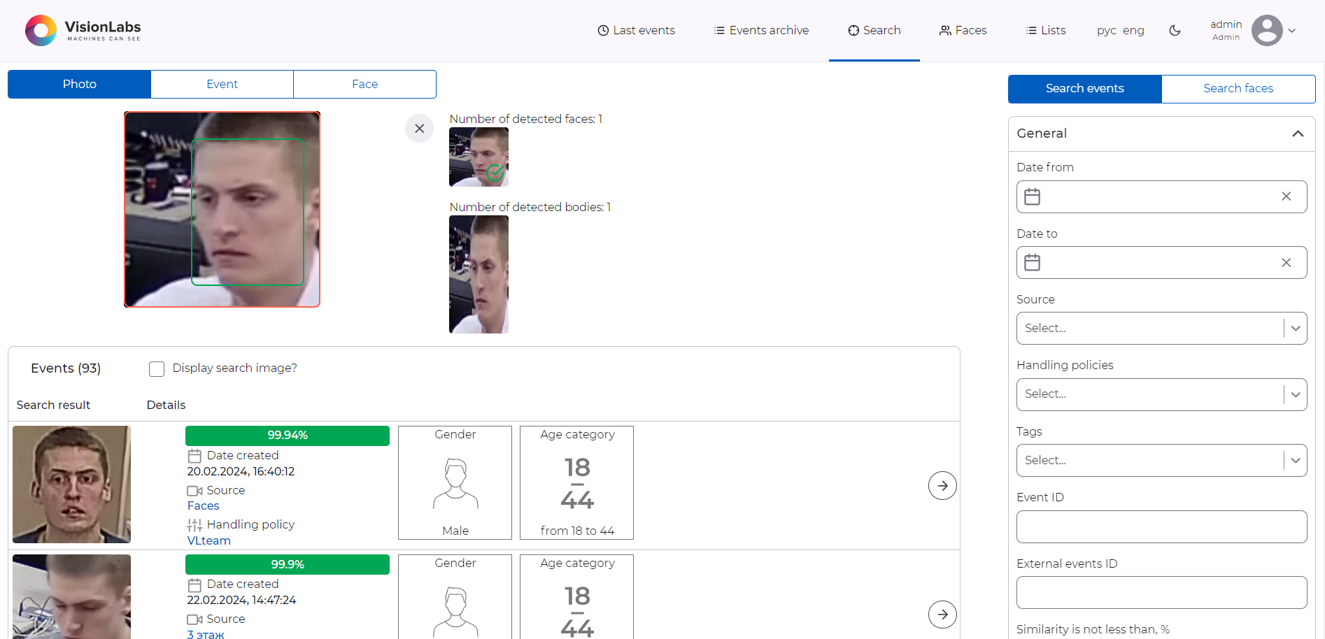The width and height of the screenshot is (1325, 639).
Task: Switch interface language to рус
Action: click(1107, 30)
